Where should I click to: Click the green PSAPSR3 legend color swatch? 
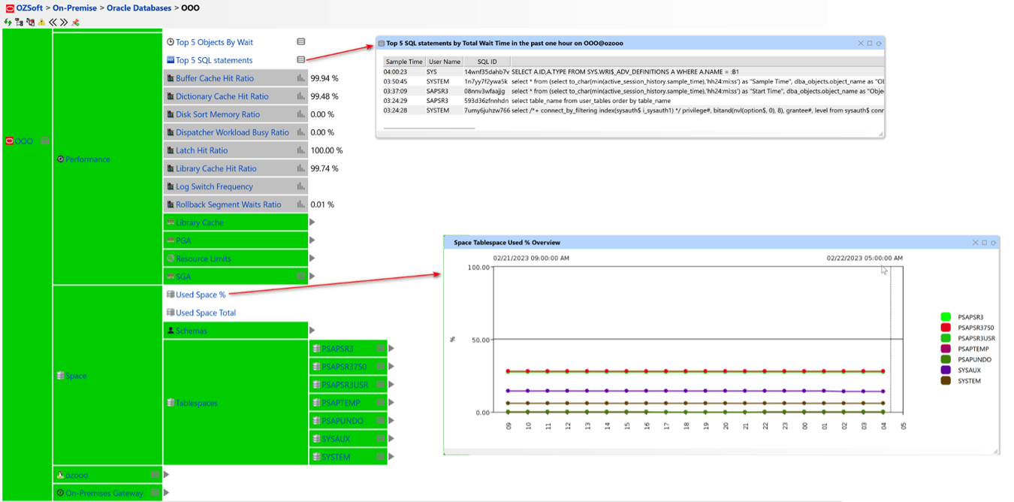944,317
